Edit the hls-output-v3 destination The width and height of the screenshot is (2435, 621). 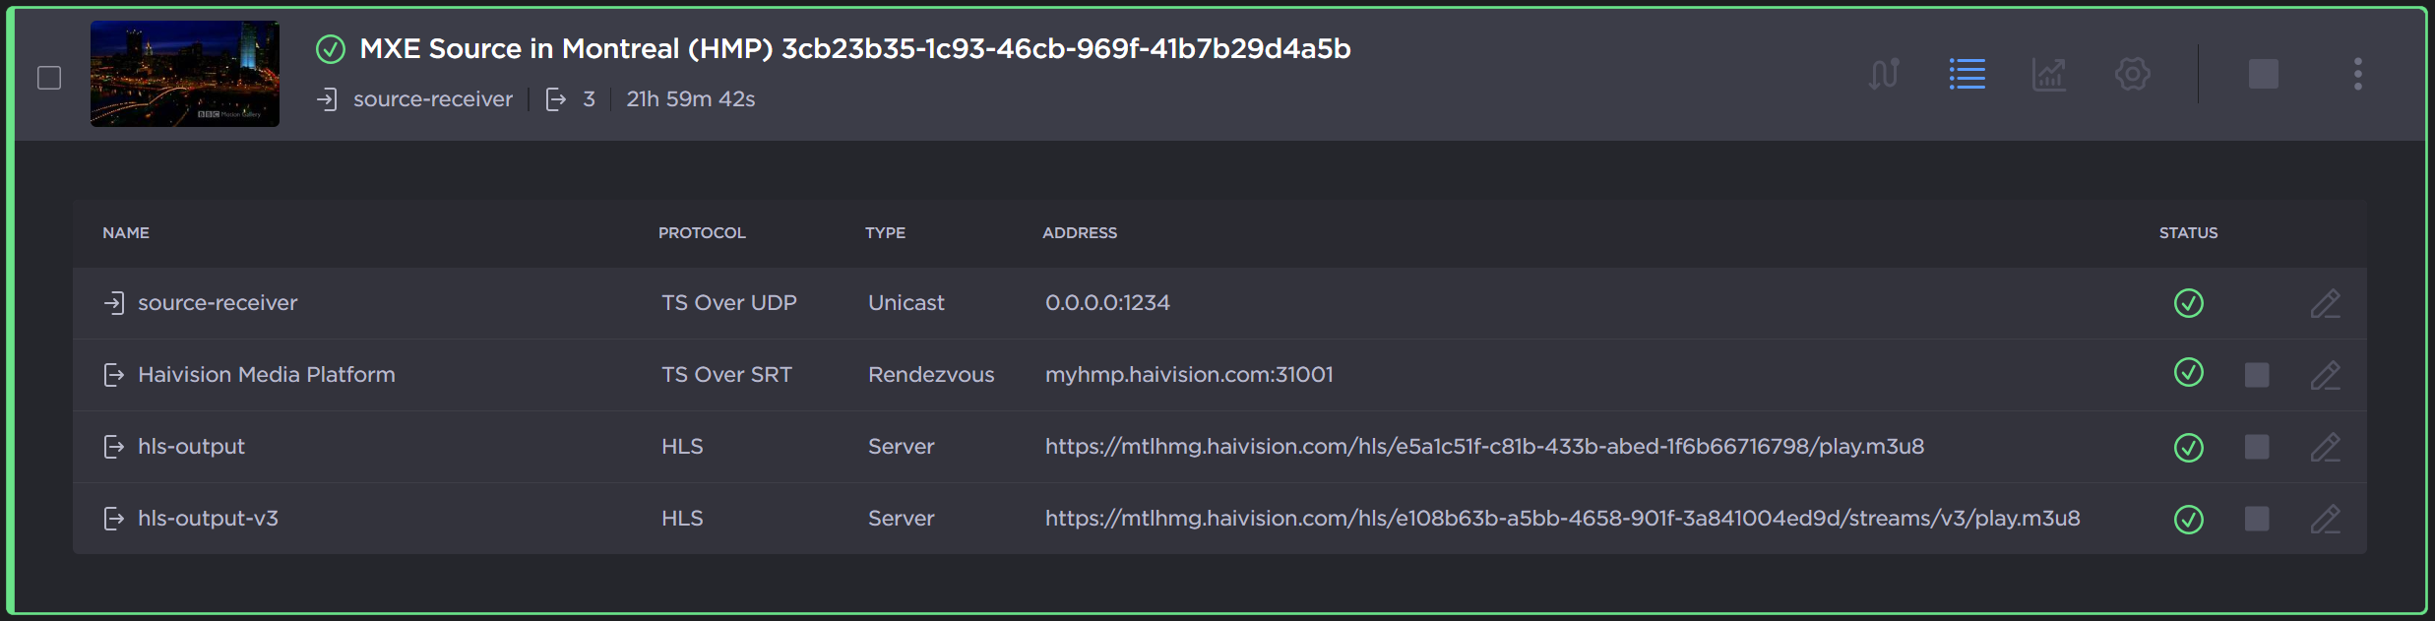pos(2325,519)
